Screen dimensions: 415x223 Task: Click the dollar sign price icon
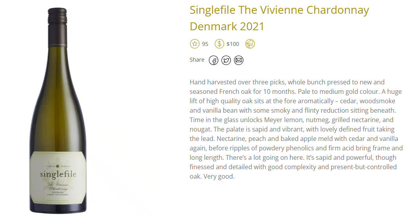point(219,44)
